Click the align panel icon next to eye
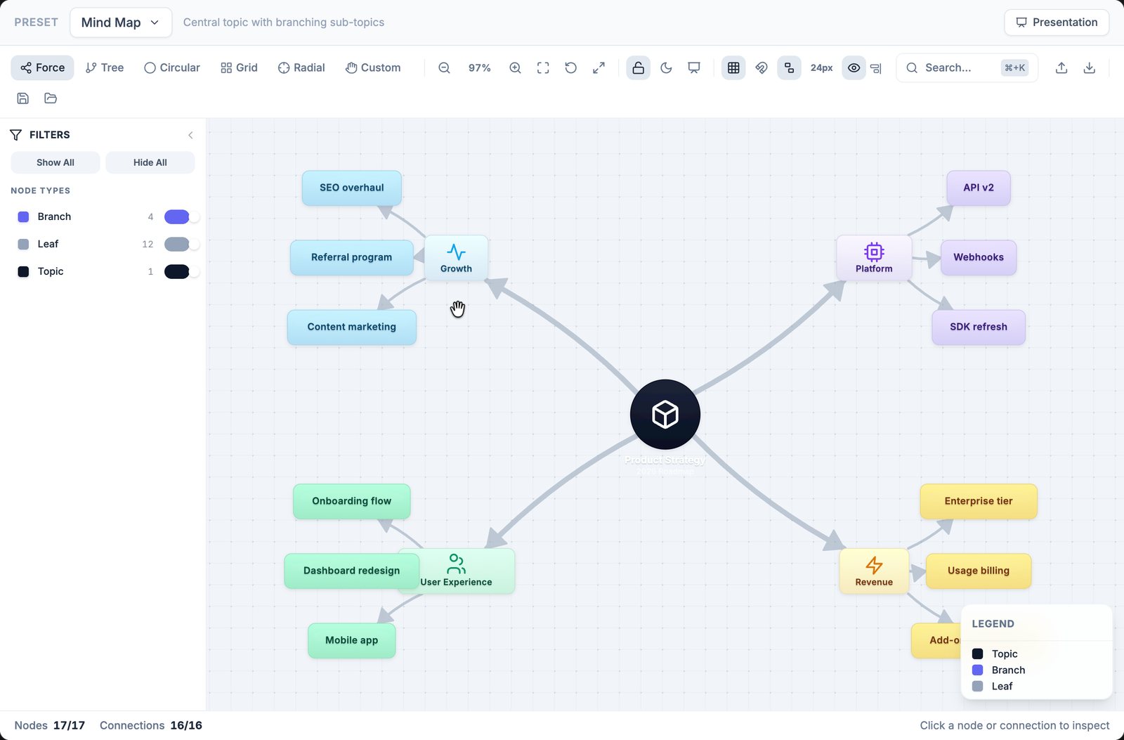This screenshot has width=1124, height=740. point(876,68)
